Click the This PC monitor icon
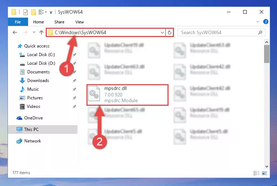Image resolution: width=277 pixels, height=186 pixels. 19,130
